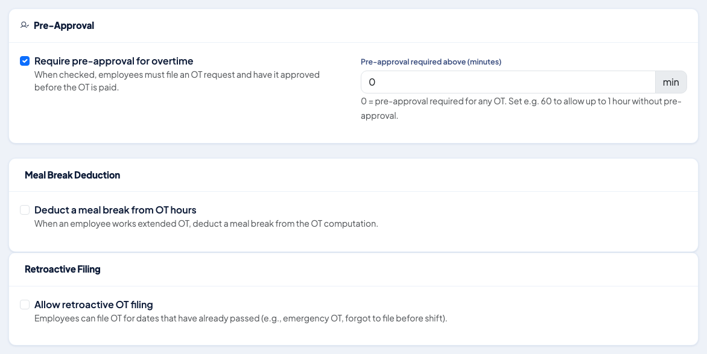Click the helper text starting '0 = pre-approval required'

point(521,108)
